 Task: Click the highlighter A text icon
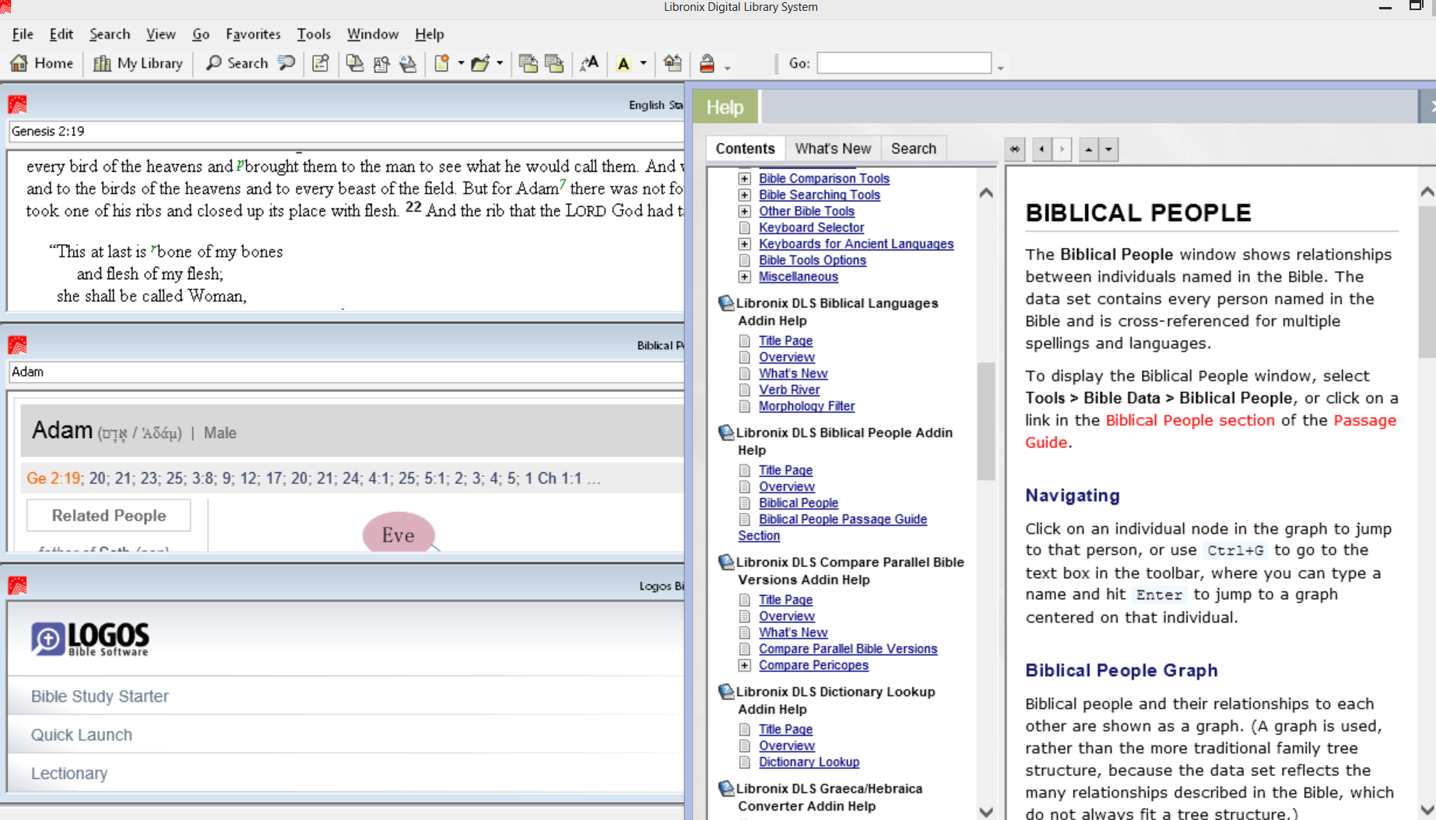[623, 64]
